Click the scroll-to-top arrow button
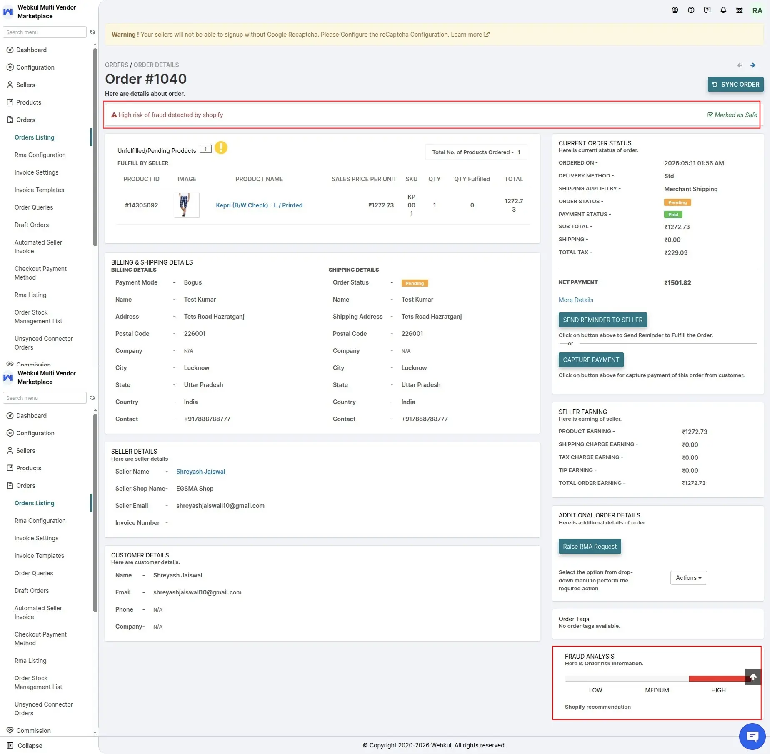 pos(753,677)
